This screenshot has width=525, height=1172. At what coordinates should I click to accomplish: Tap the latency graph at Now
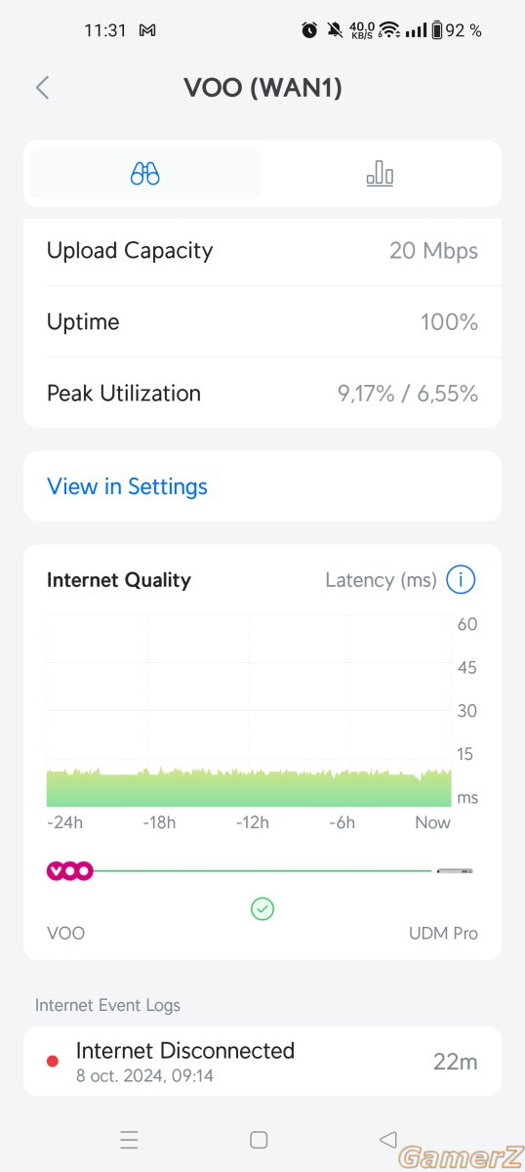(x=447, y=787)
